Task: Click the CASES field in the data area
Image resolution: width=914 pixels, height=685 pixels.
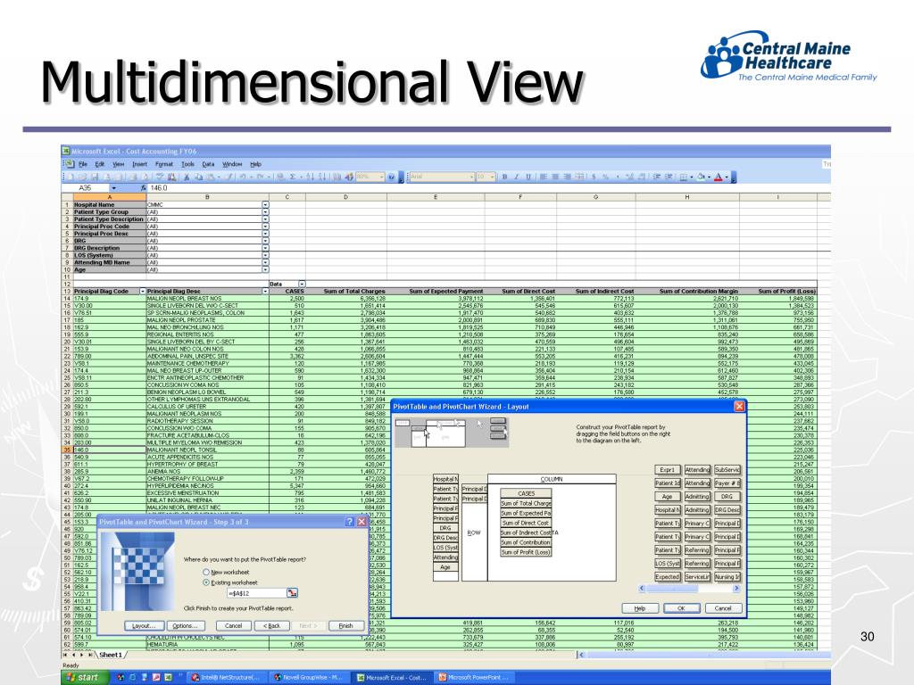Action: [x=526, y=493]
